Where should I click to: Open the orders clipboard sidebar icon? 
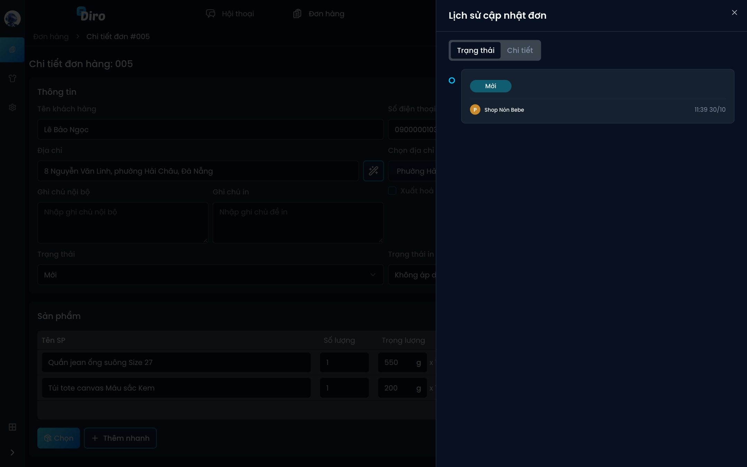[x=12, y=50]
